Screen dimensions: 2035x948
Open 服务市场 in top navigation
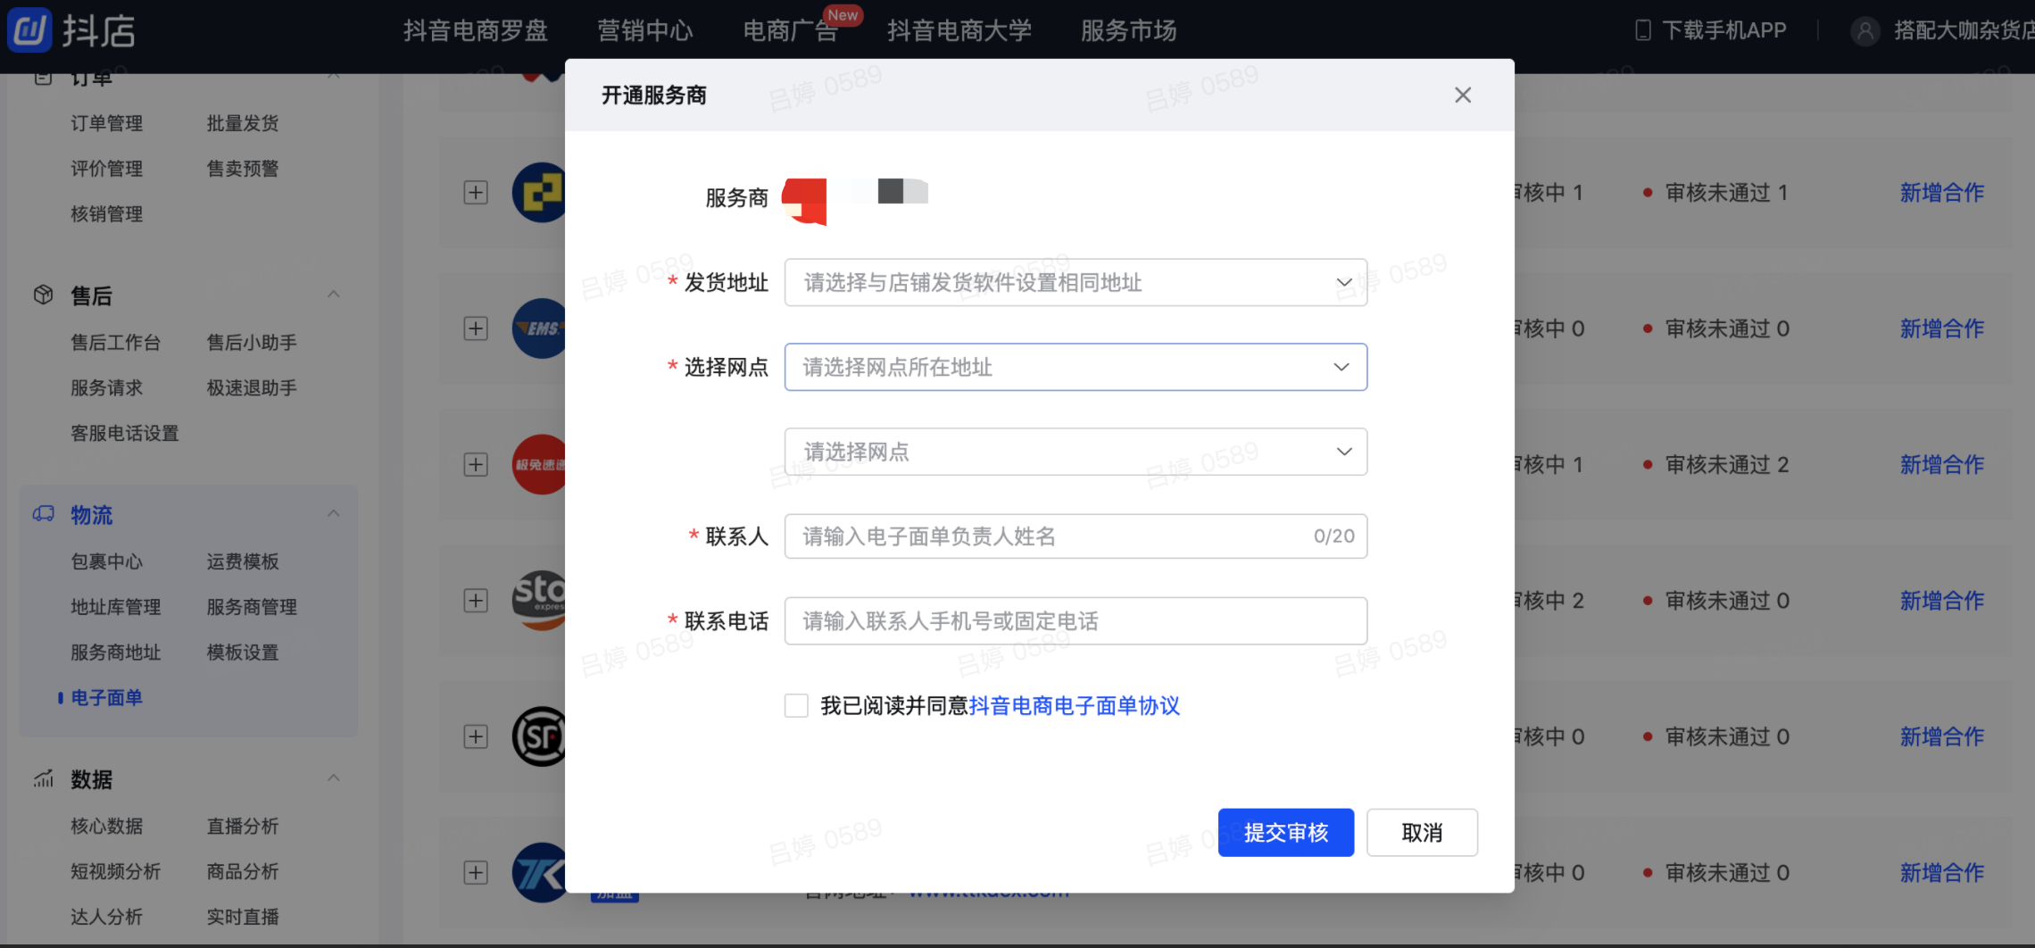click(x=1129, y=30)
